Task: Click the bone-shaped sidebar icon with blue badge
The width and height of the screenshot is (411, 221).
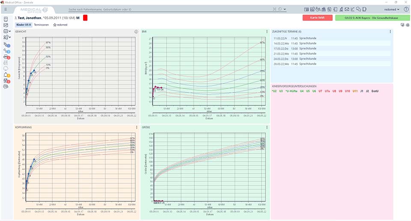Action: tap(6, 51)
